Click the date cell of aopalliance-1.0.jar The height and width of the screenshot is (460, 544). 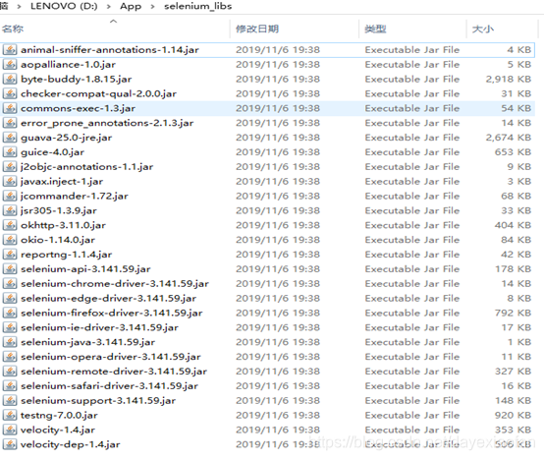pyautogui.click(x=278, y=64)
